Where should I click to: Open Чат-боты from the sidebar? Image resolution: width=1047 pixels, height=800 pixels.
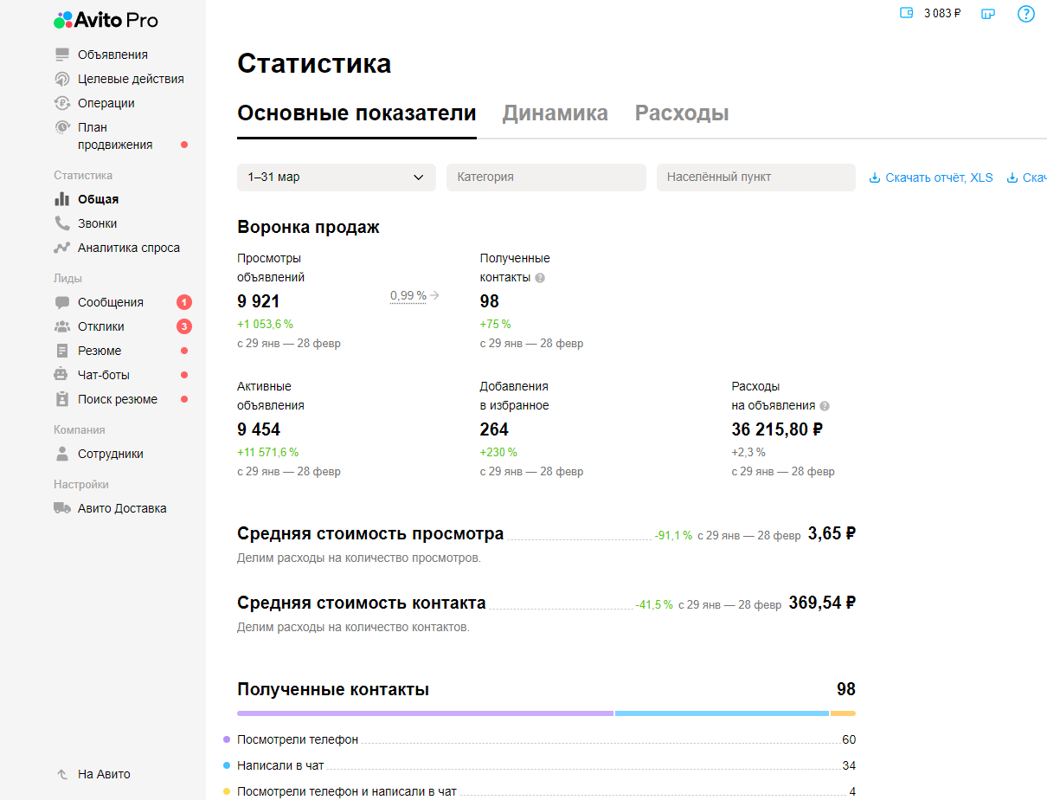(103, 375)
